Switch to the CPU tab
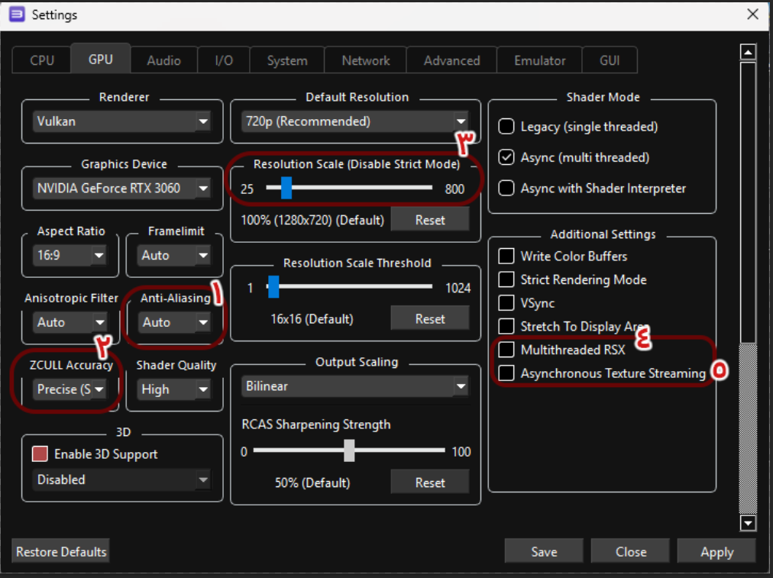This screenshot has width=773, height=578. [x=41, y=60]
